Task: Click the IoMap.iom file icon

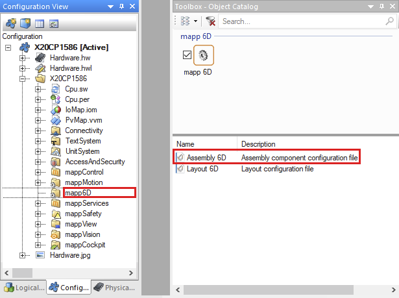Action: 56,110
